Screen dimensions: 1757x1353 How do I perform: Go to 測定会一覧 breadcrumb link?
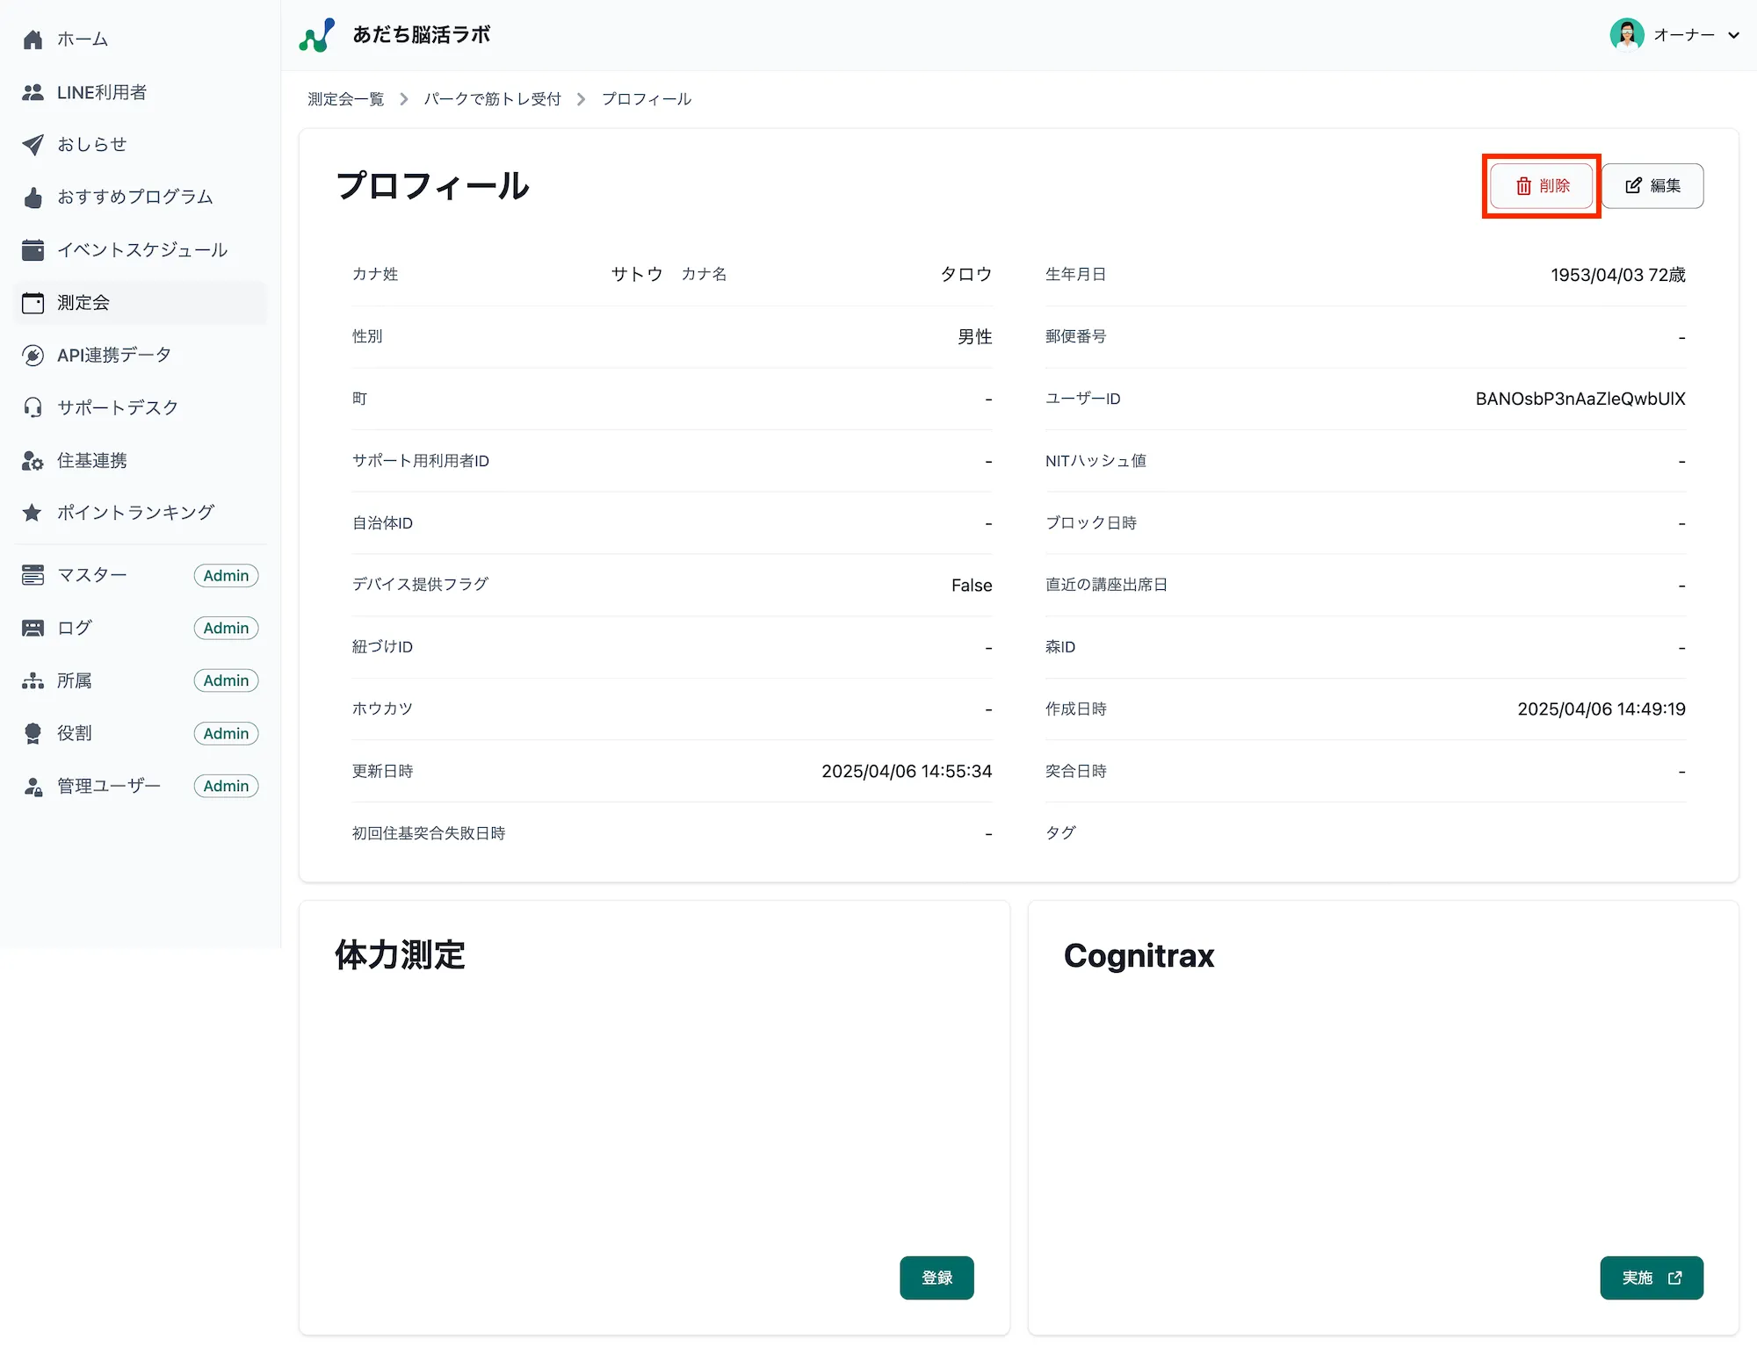(346, 99)
